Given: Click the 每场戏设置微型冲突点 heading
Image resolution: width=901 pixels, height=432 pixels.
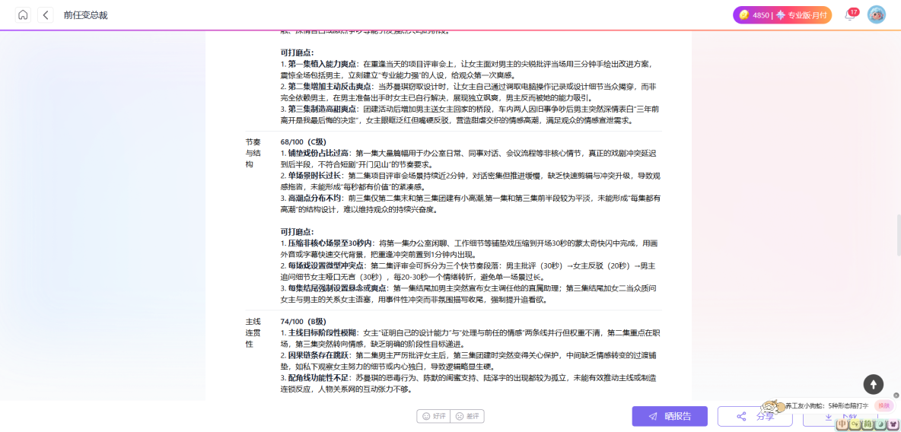Looking at the screenshot, I should (x=326, y=265).
